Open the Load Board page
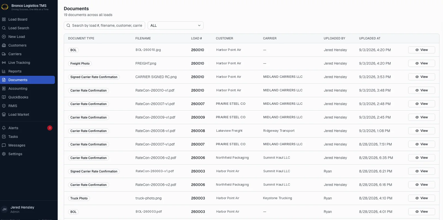The width and height of the screenshot is (443, 220). click(x=27, y=19)
